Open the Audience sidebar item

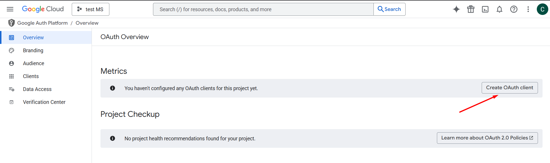pos(46,63)
